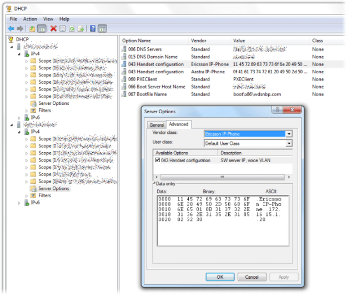
Task: Sort the list by the Vendor column
Action: point(209,41)
